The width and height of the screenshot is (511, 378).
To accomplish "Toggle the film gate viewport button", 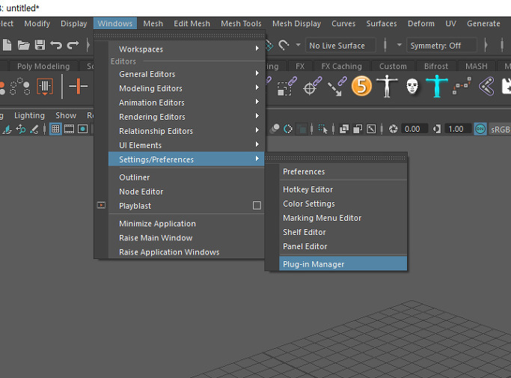I will 69,129.
